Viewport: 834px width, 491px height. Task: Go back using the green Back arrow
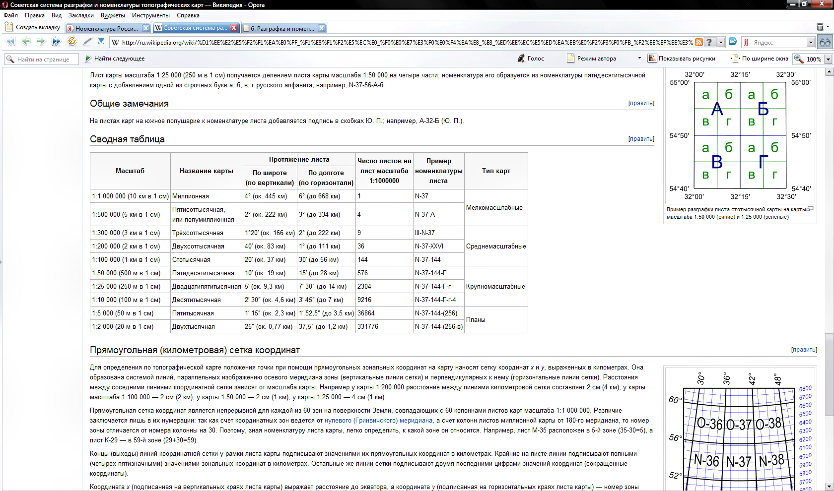(26, 42)
